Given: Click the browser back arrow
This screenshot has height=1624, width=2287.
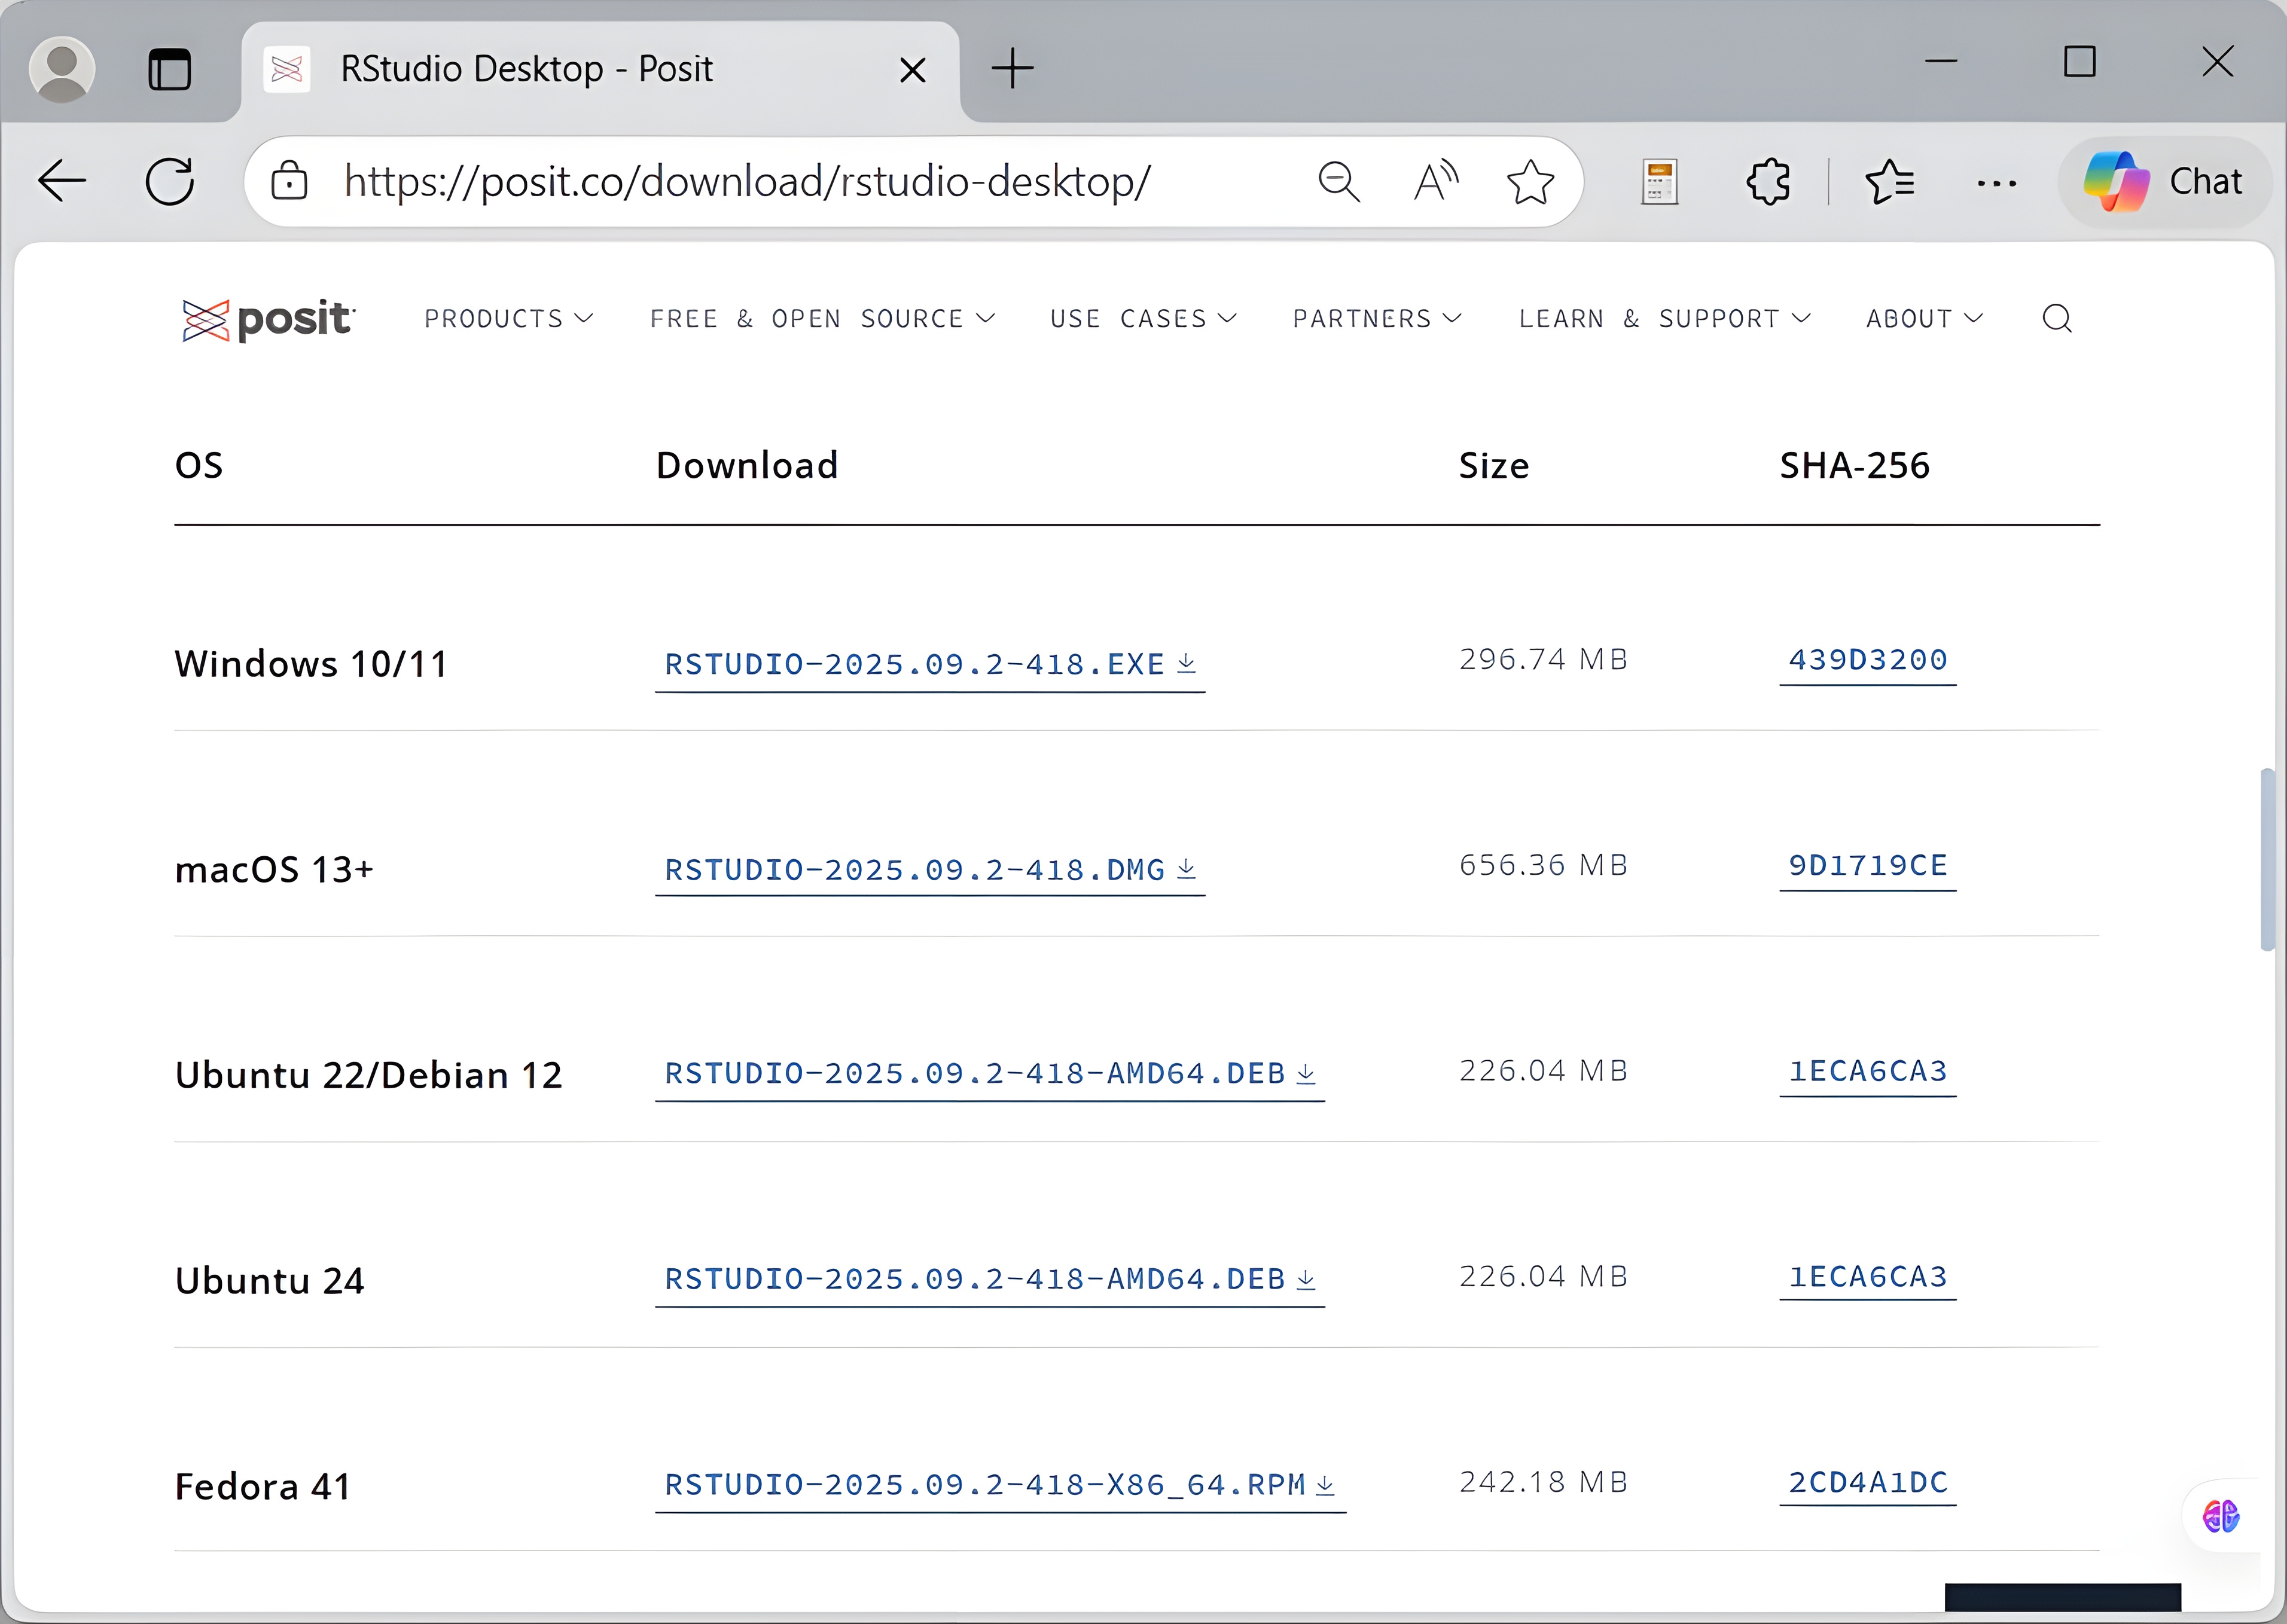Looking at the screenshot, I should point(63,182).
